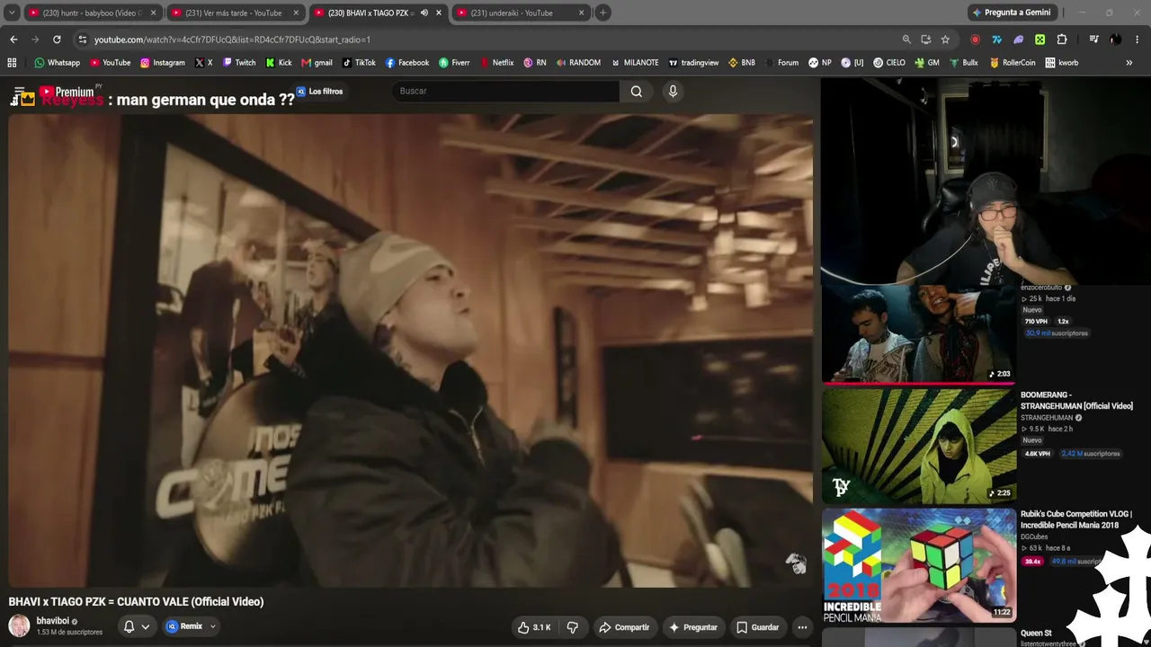
Task: Open the Netflix bookmark
Action: click(x=497, y=63)
